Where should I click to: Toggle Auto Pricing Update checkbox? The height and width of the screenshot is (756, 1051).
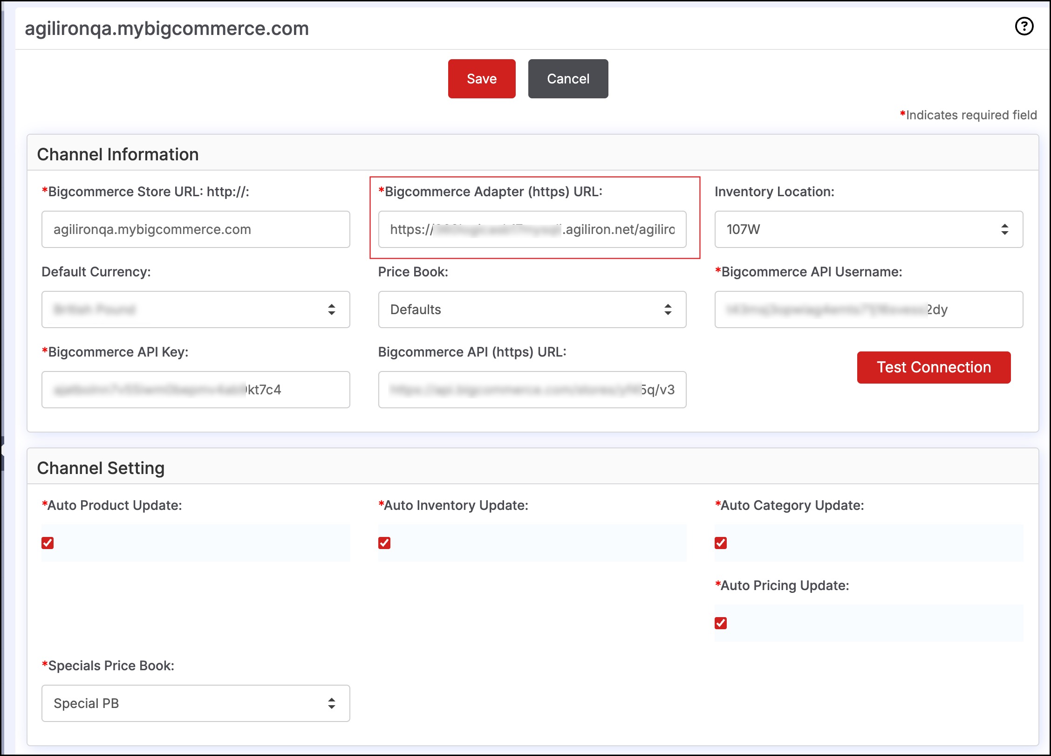721,623
